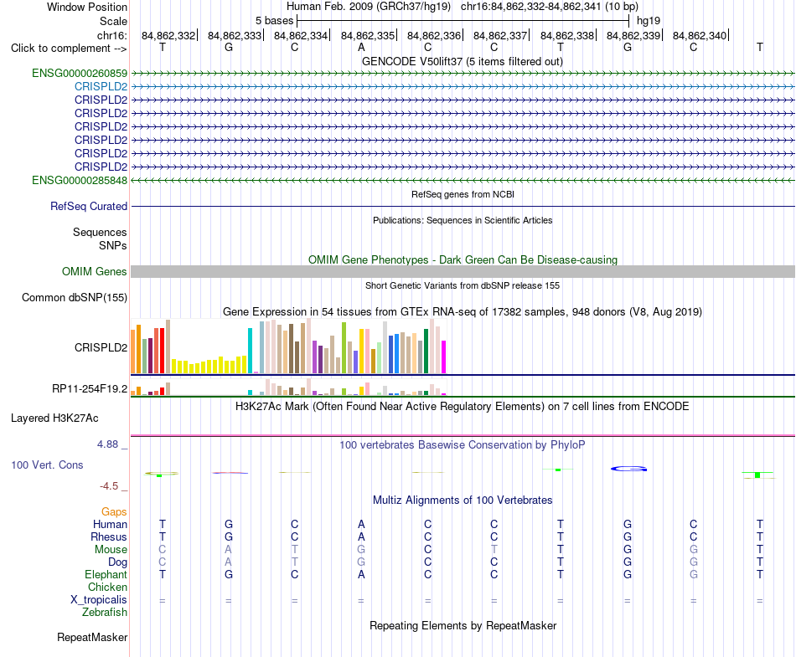Open the RefSeq Curated track label
Screen dimensions: 796x657
point(89,207)
